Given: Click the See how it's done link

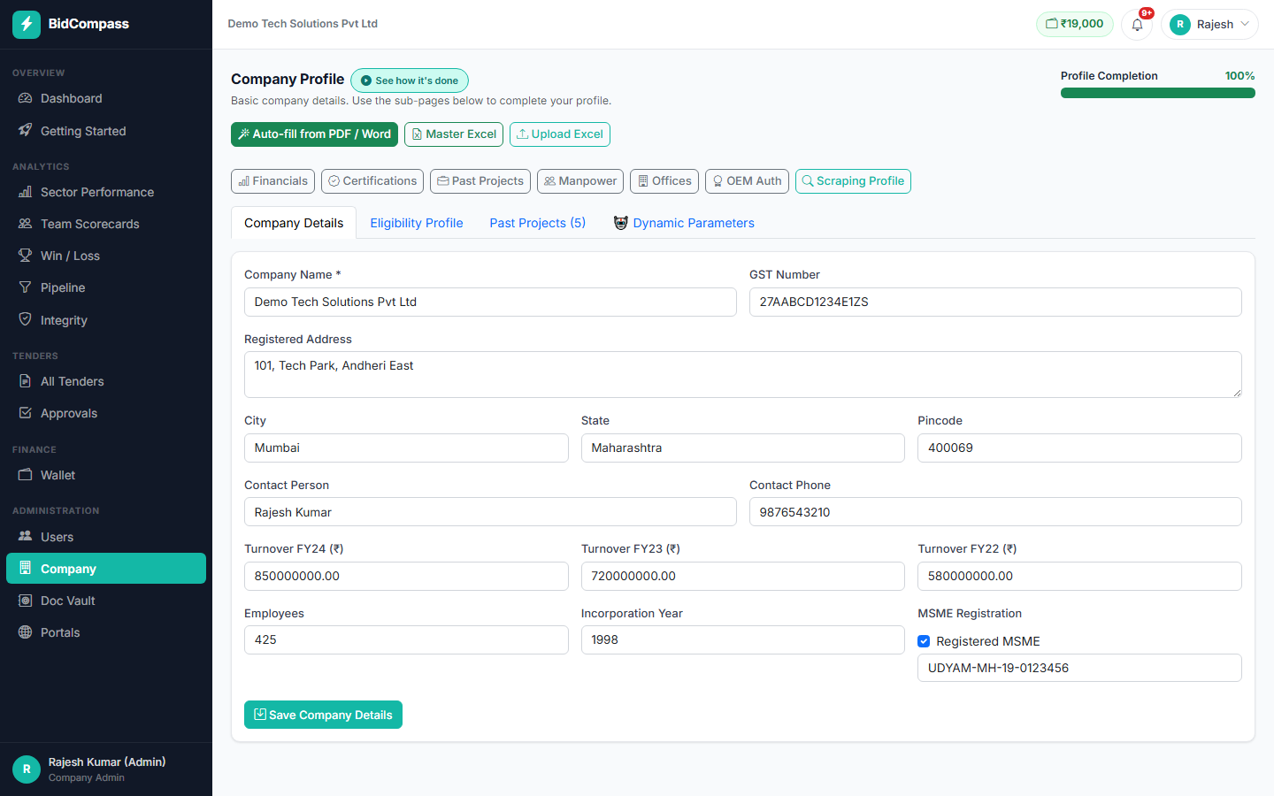Looking at the screenshot, I should click(410, 80).
